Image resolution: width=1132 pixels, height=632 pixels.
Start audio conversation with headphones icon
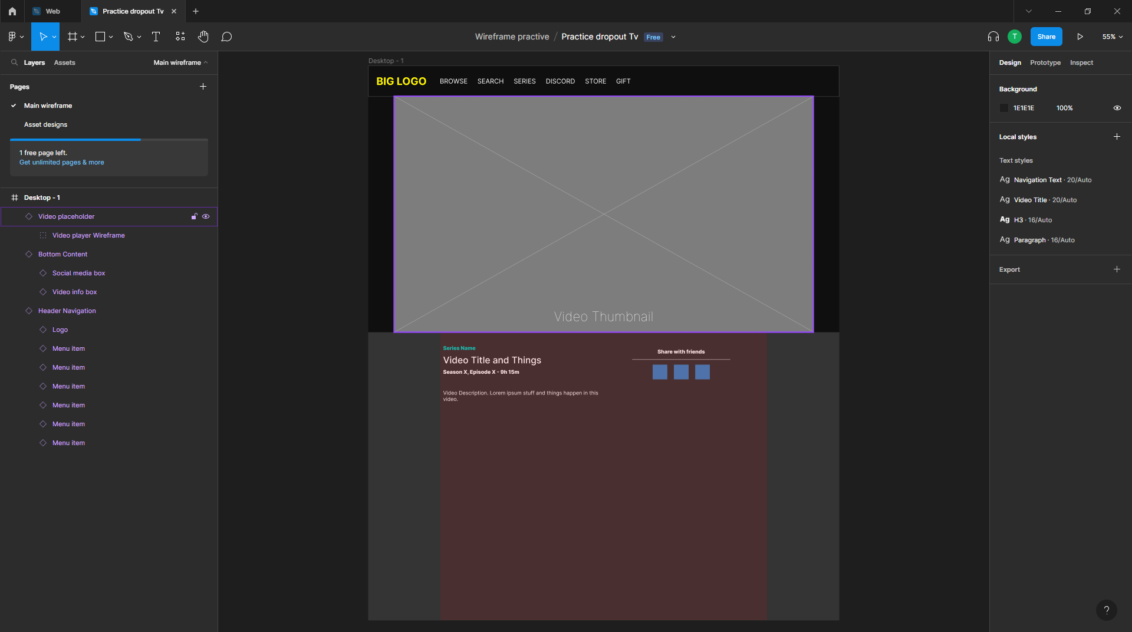[x=993, y=37]
